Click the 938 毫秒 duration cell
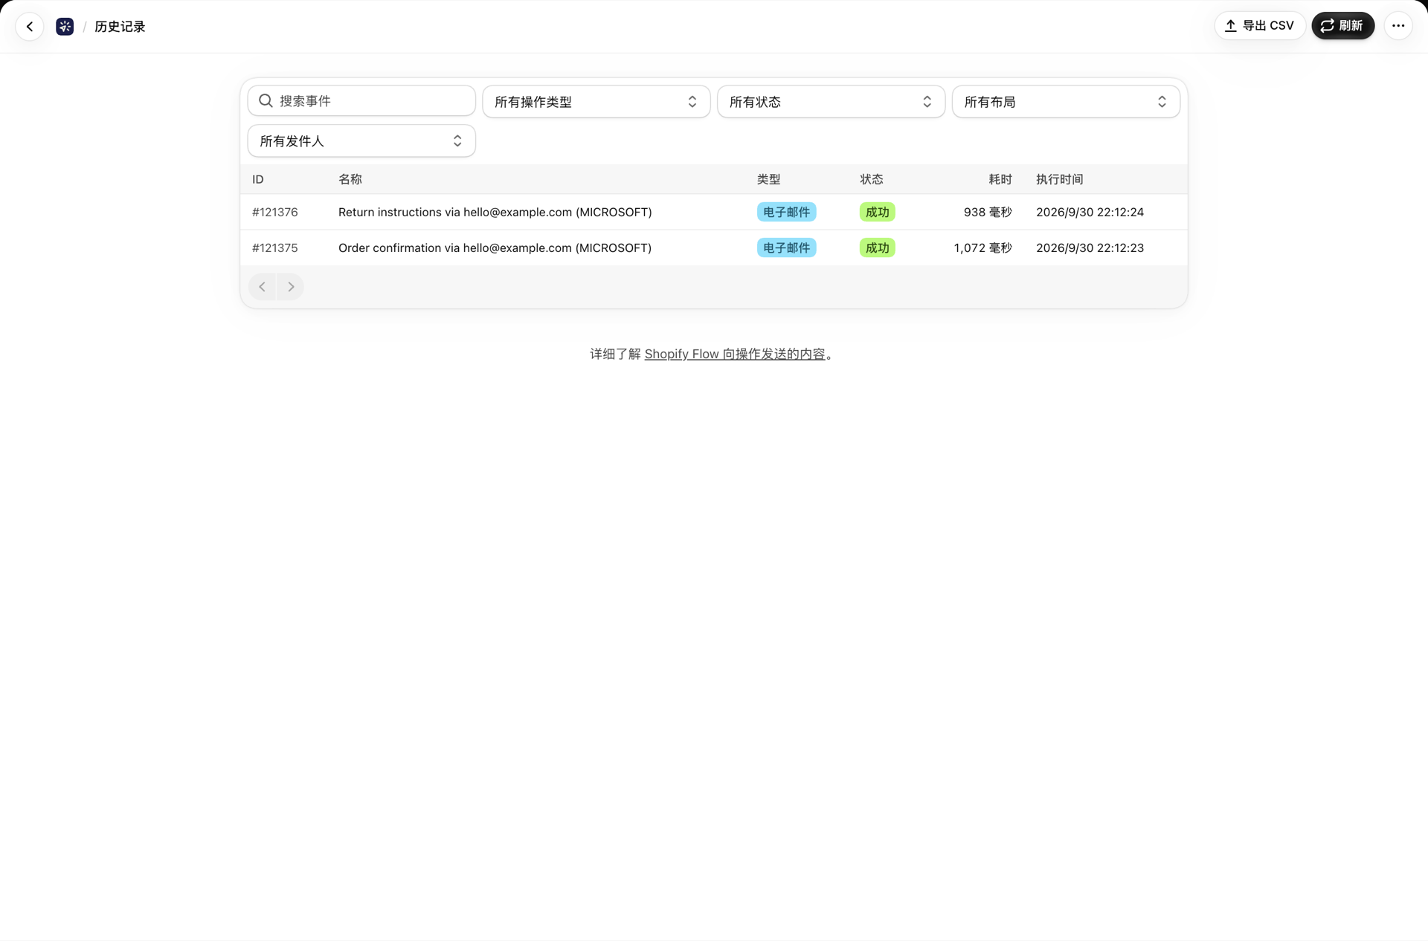Viewport: 1428px width, 941px height. tap(988, 213)
